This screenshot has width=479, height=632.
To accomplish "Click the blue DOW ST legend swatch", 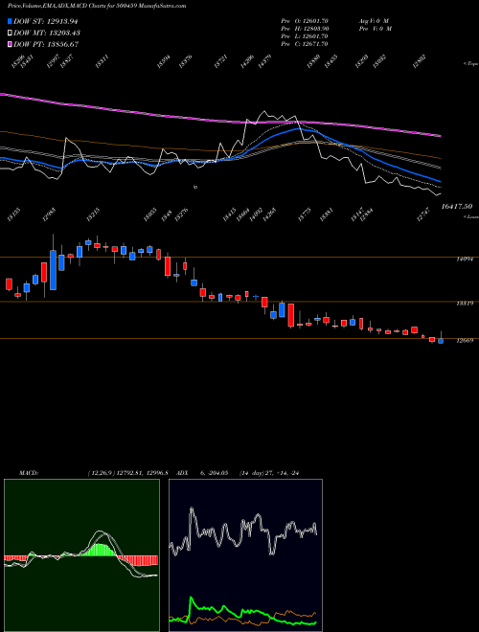I will [10, 21].
